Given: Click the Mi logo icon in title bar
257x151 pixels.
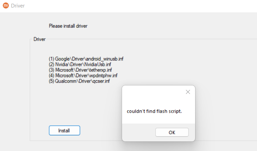Looking at the screenshot, I should click(6, 5).
